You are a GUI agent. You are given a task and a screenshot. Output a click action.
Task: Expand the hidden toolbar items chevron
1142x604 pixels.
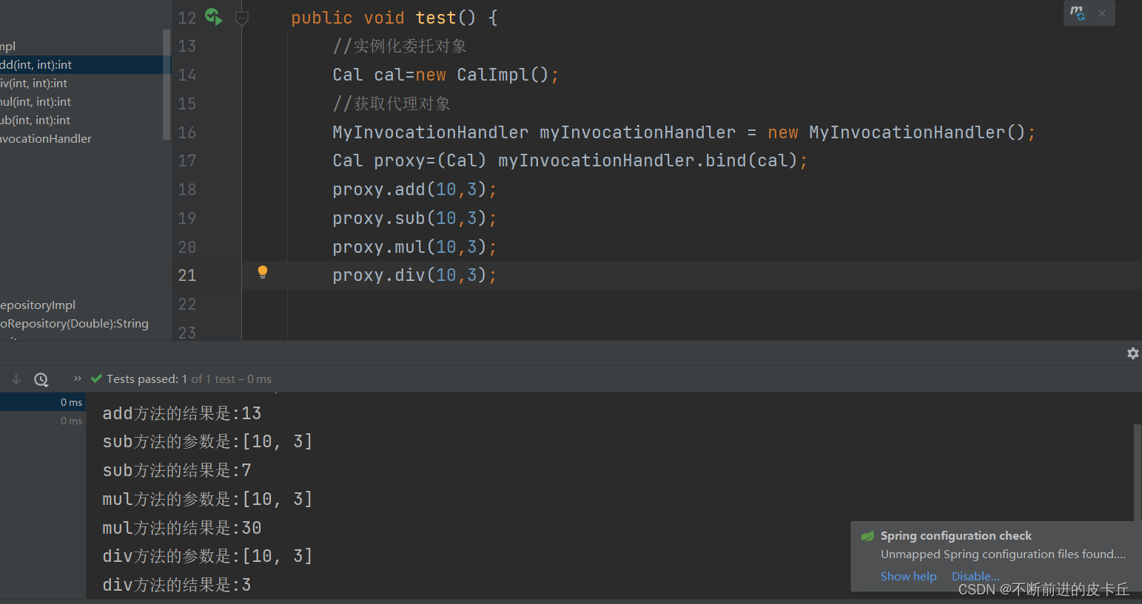[x=78, y=379]
